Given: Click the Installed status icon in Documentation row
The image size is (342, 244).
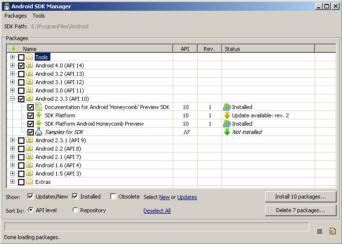Looking at the screenshot, I should (x=227, y=107).
